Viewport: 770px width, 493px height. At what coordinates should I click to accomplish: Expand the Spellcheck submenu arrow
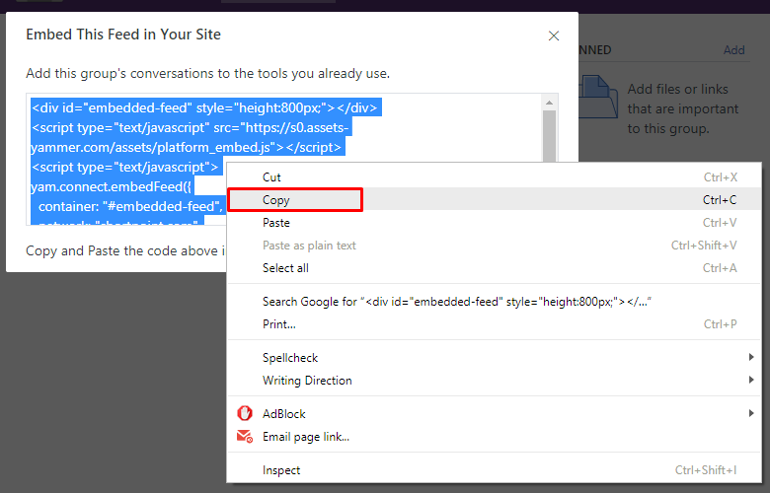(x=751, y=357)
